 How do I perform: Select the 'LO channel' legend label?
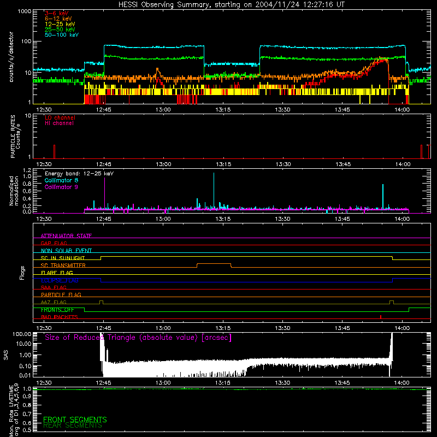60,117
